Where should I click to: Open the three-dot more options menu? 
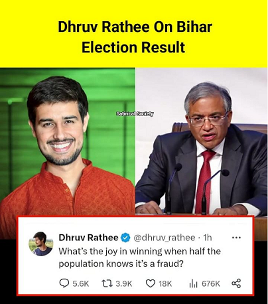tap(236, 238)
